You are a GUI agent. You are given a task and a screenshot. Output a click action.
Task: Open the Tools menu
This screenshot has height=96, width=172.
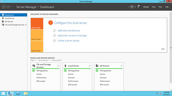click(153, 7)
